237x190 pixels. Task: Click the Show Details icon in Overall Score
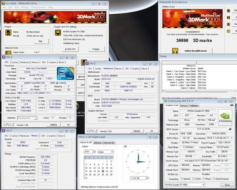[228, 31]
